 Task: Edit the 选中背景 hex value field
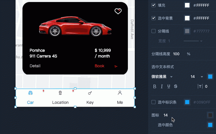(201, 18)
